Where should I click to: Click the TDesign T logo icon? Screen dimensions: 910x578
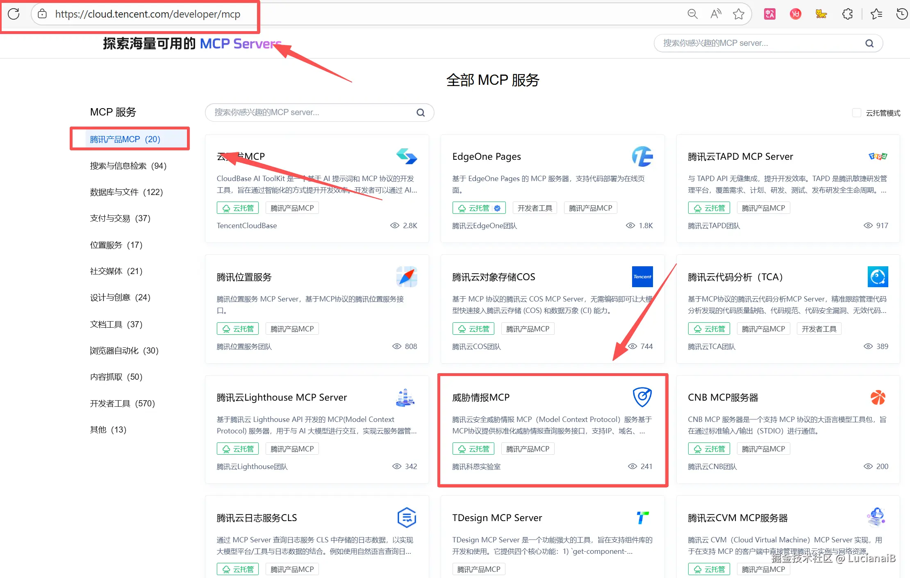(x=642, y=517)
